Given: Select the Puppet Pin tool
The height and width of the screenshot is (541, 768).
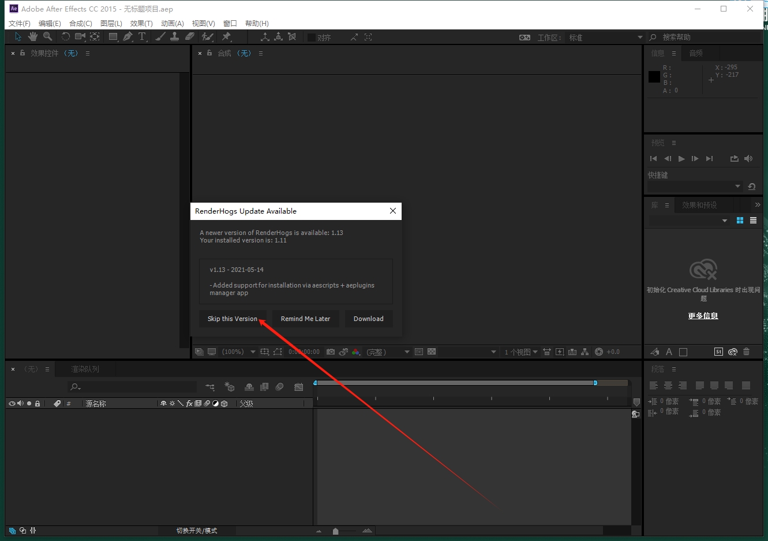Looking at the screenshot, I should (x=226, y=37).
